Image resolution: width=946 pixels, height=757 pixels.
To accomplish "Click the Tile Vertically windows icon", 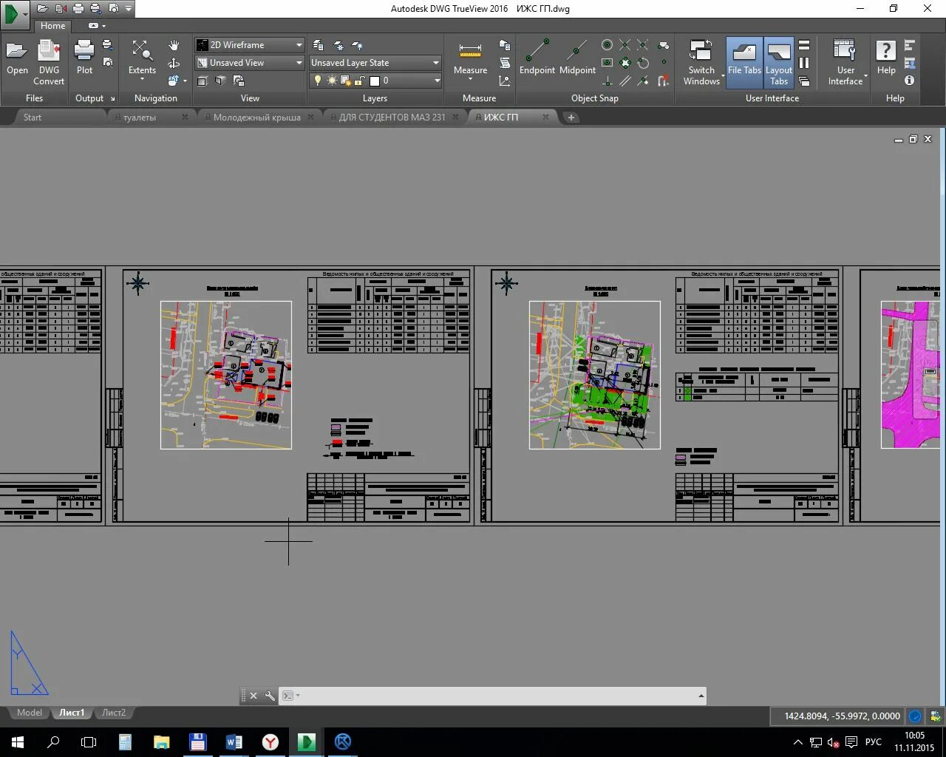I will (x=804, y=63).
